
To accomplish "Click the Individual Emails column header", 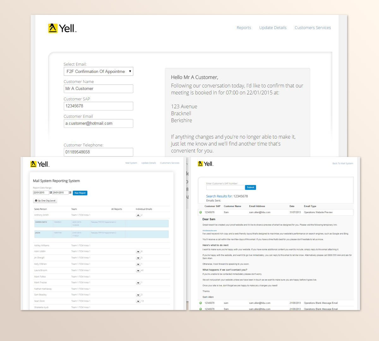I will [144, 209].
